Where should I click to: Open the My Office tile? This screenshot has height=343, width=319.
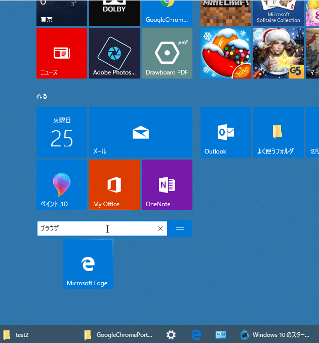tap(114, 185)
